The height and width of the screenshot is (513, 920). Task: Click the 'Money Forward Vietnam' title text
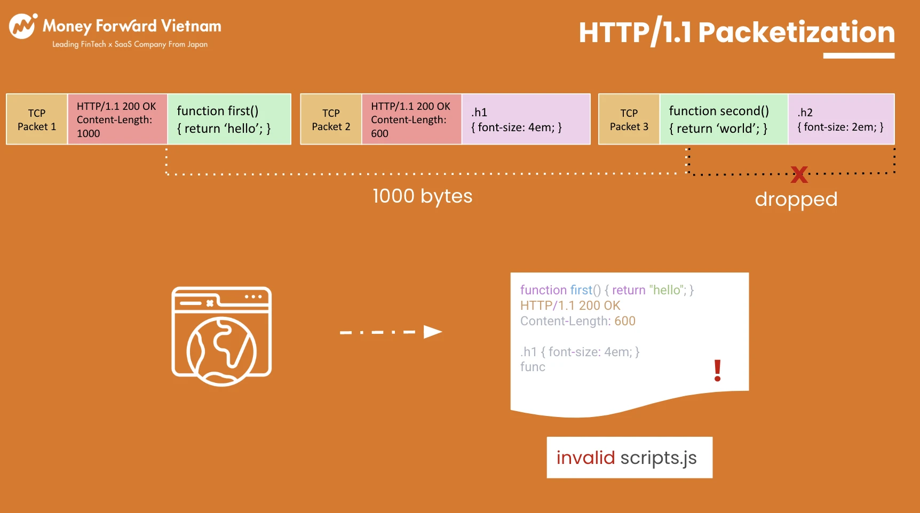point(132,26)
